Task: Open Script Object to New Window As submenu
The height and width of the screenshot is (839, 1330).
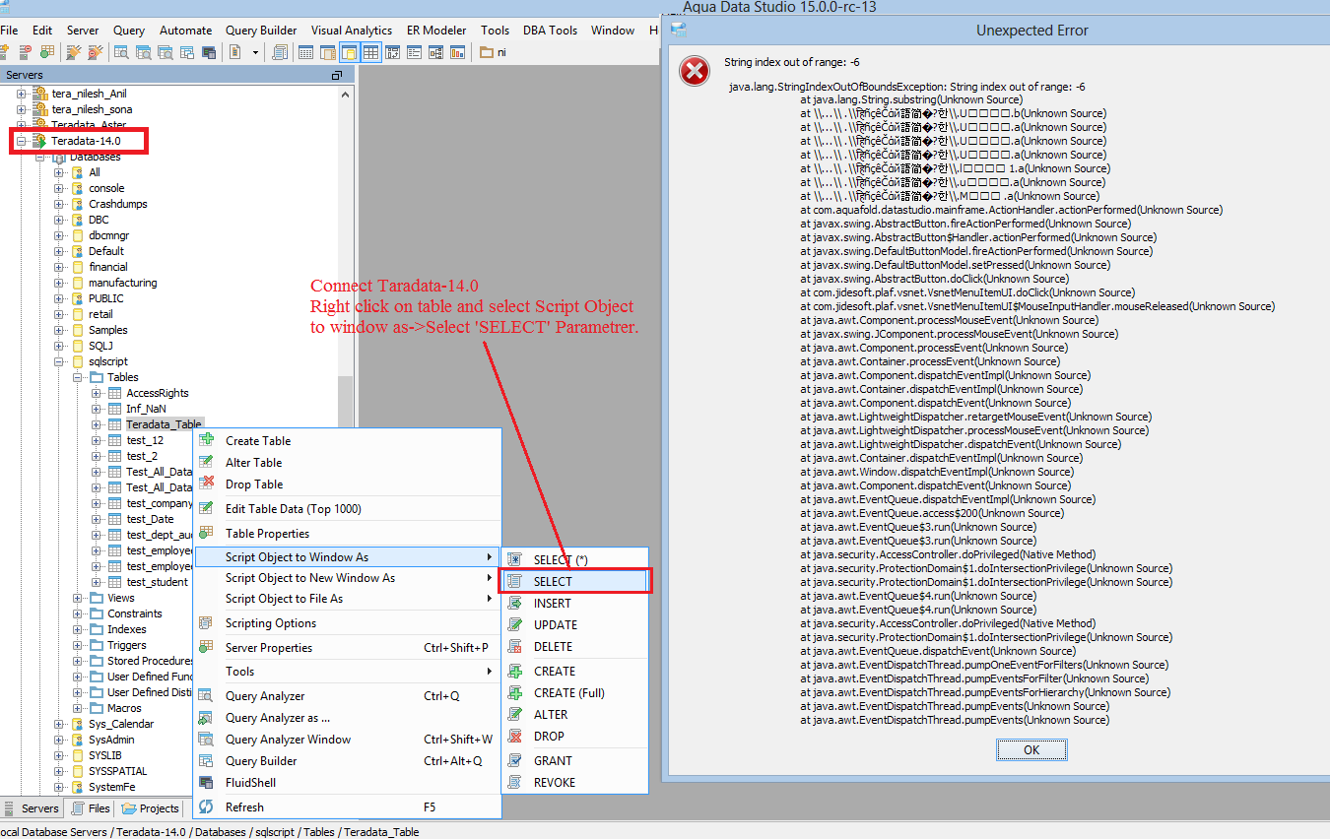Action: click(347, 578)
